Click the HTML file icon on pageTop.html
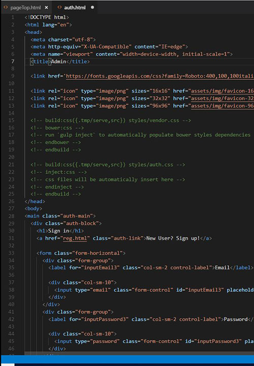Viewport: 254px width, 366px height. pos(6,7)
